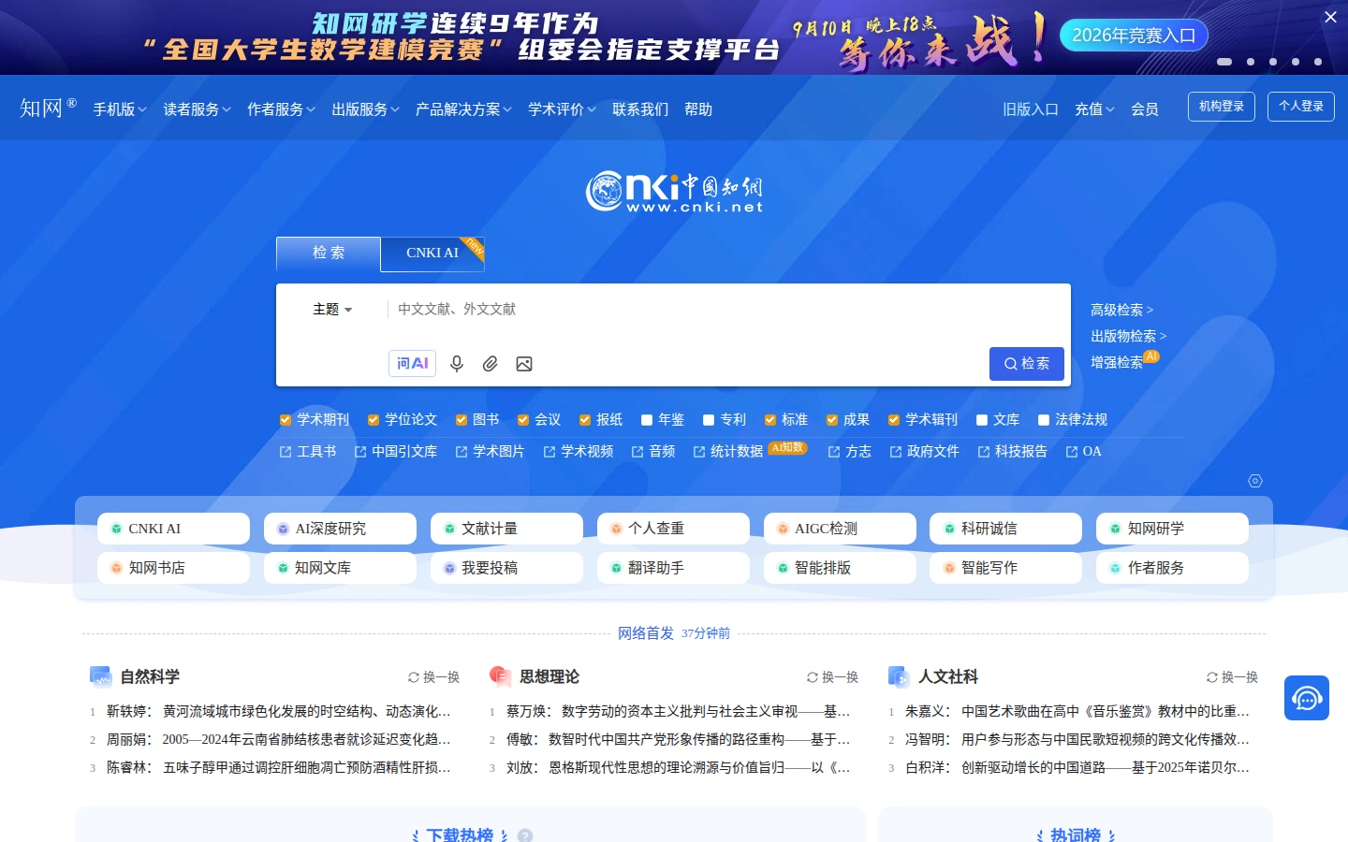1348x842 pixels.
Task: Click the blue 检索 search button
Action: [1027, 364]
